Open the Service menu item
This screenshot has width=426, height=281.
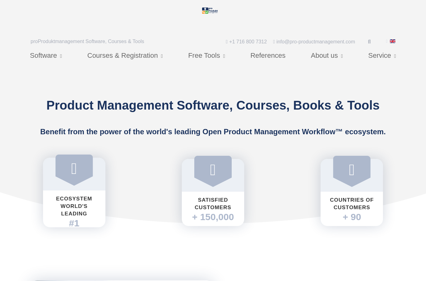pyautogui.click(x=380, y=56)
